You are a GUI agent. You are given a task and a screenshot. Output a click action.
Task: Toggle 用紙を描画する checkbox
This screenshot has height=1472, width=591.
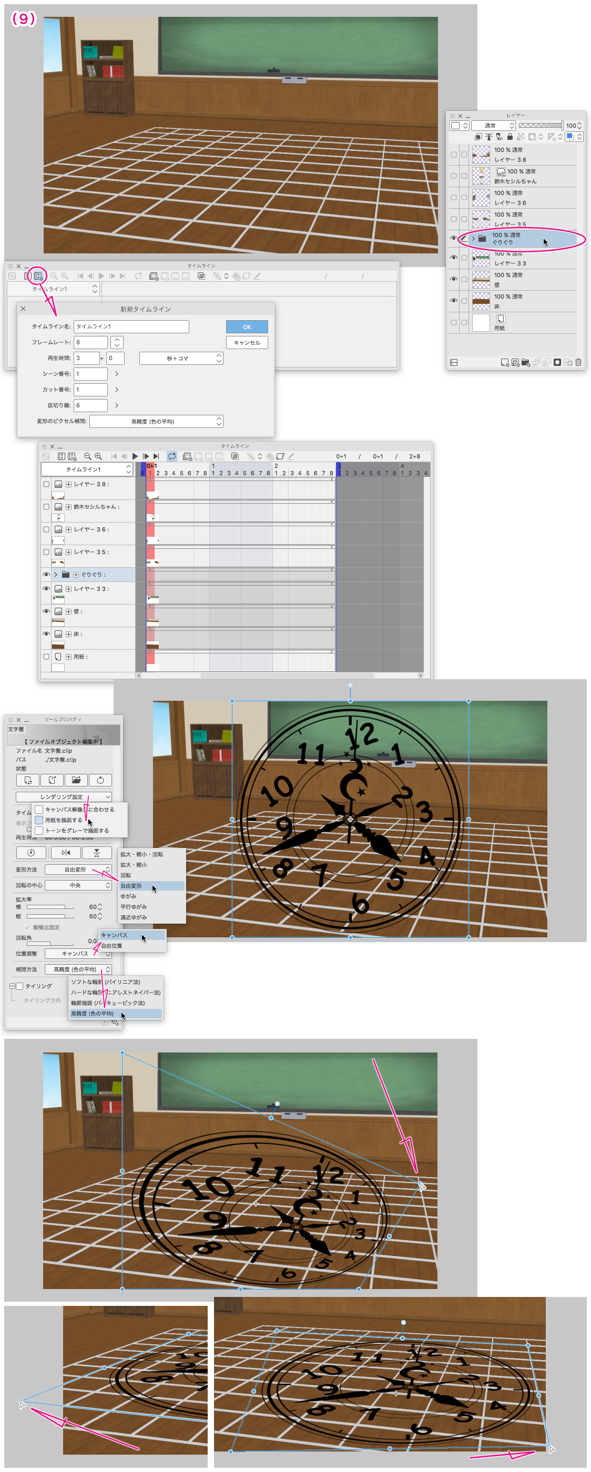(x=39, y=820)
